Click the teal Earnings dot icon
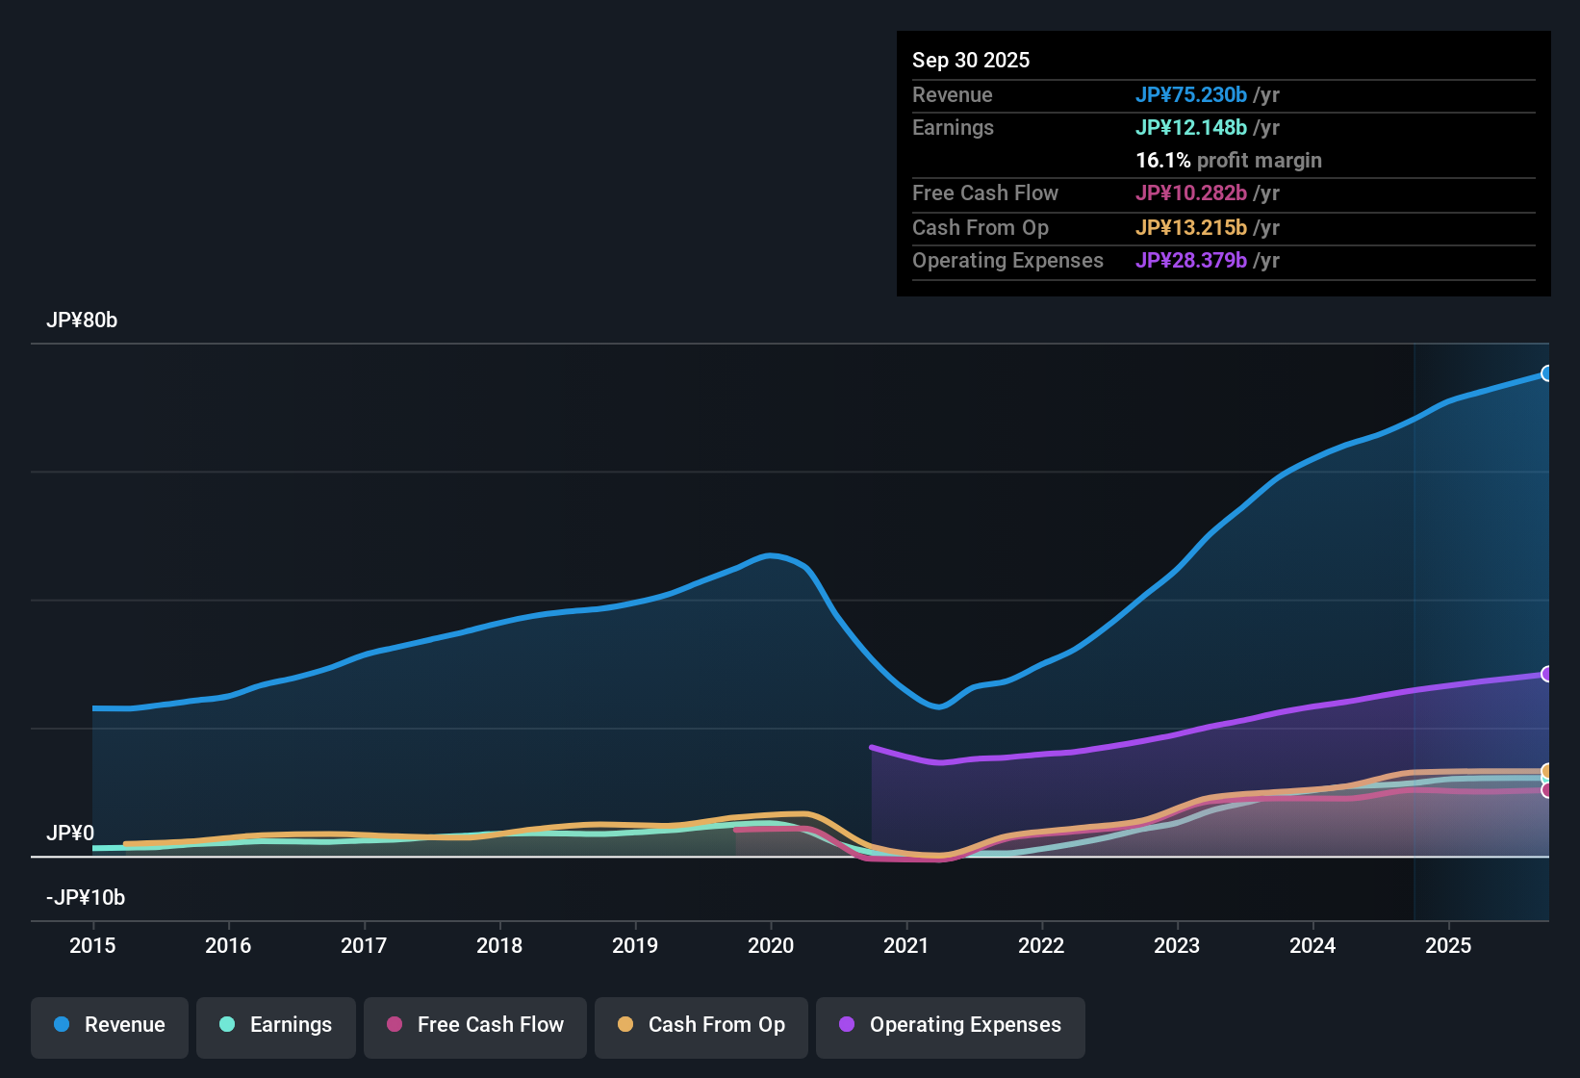 [227, 1025]
